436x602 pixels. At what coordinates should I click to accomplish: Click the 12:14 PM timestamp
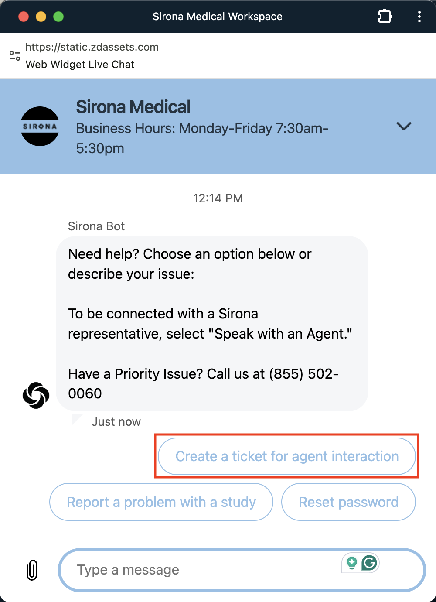[218, 198]
